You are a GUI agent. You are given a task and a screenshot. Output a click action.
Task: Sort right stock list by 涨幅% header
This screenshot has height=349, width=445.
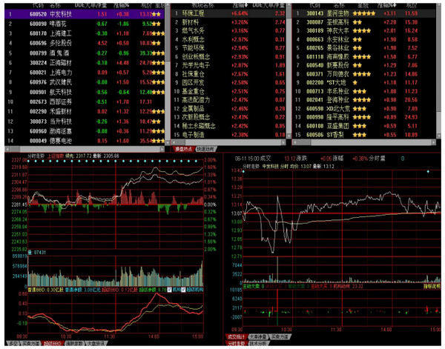pyautogui.click(x=387, y=6)
